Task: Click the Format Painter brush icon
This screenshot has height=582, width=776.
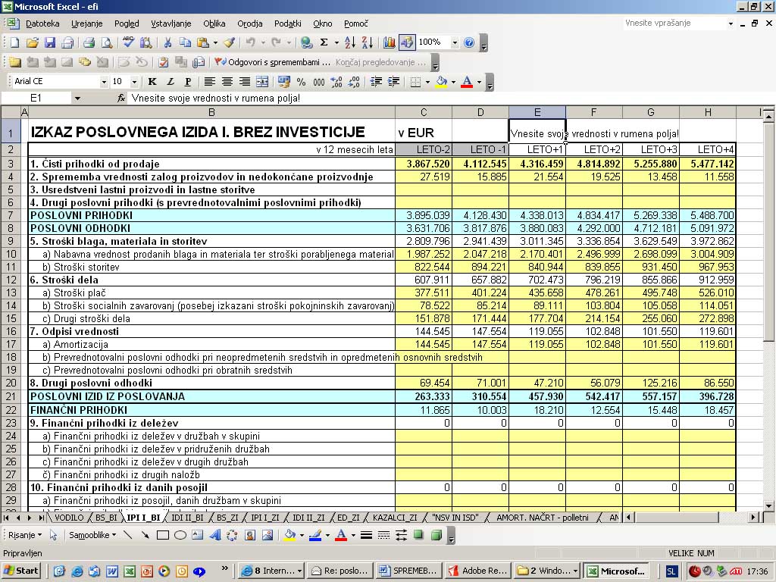Action: click(229, 42)
